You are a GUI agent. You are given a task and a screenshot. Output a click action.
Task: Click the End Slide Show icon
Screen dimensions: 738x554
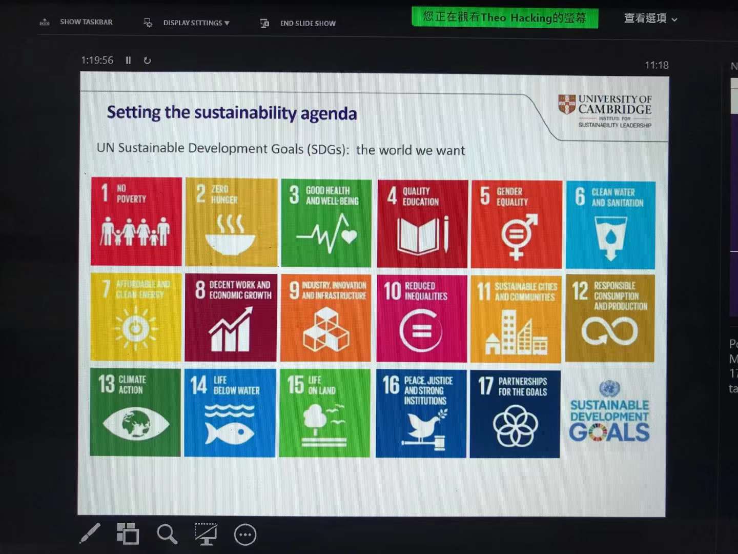pos(264,23)
